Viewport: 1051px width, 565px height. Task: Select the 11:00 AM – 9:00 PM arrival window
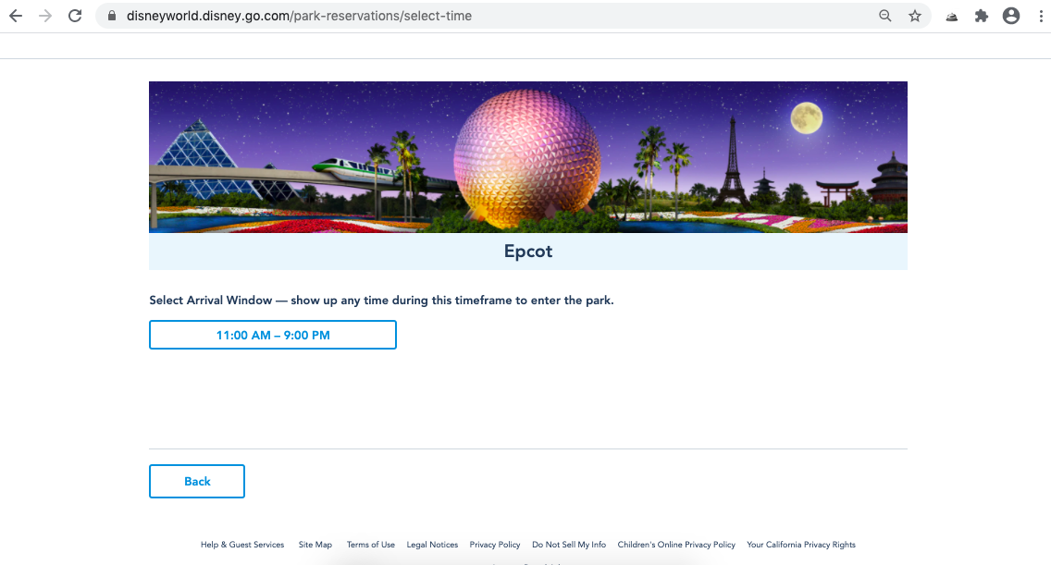pyautogui.click(x=273, y=335)
